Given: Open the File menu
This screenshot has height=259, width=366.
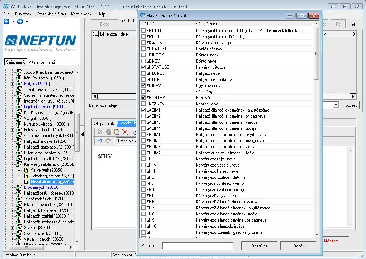Looking at the screenshot, I should click(x=6, y=14).
